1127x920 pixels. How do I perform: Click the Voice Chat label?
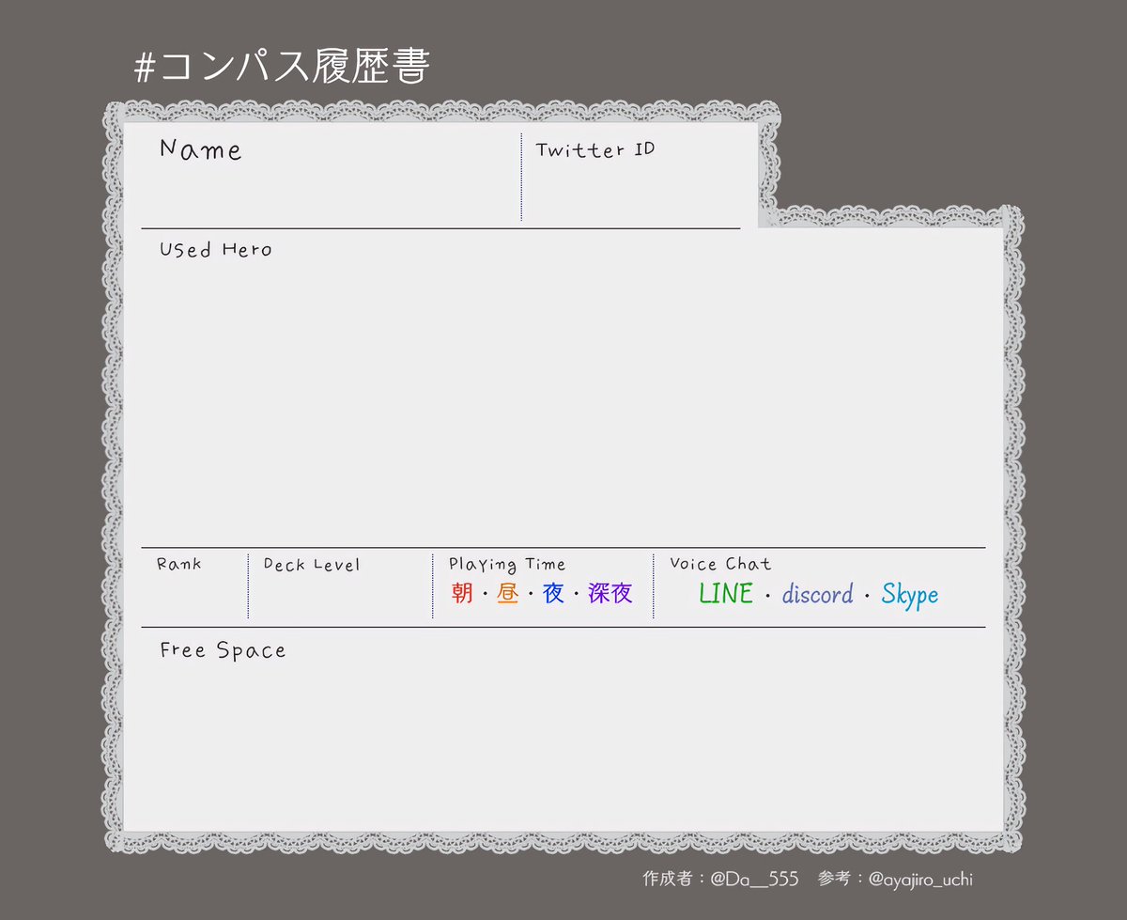[719, 564]
